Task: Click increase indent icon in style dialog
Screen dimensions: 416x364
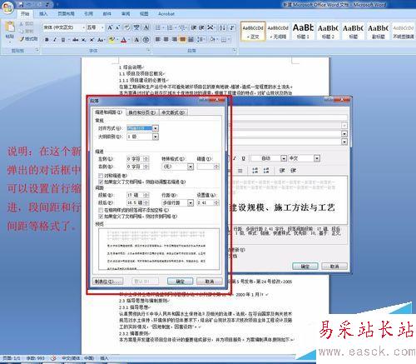Action: click(293, 170)
